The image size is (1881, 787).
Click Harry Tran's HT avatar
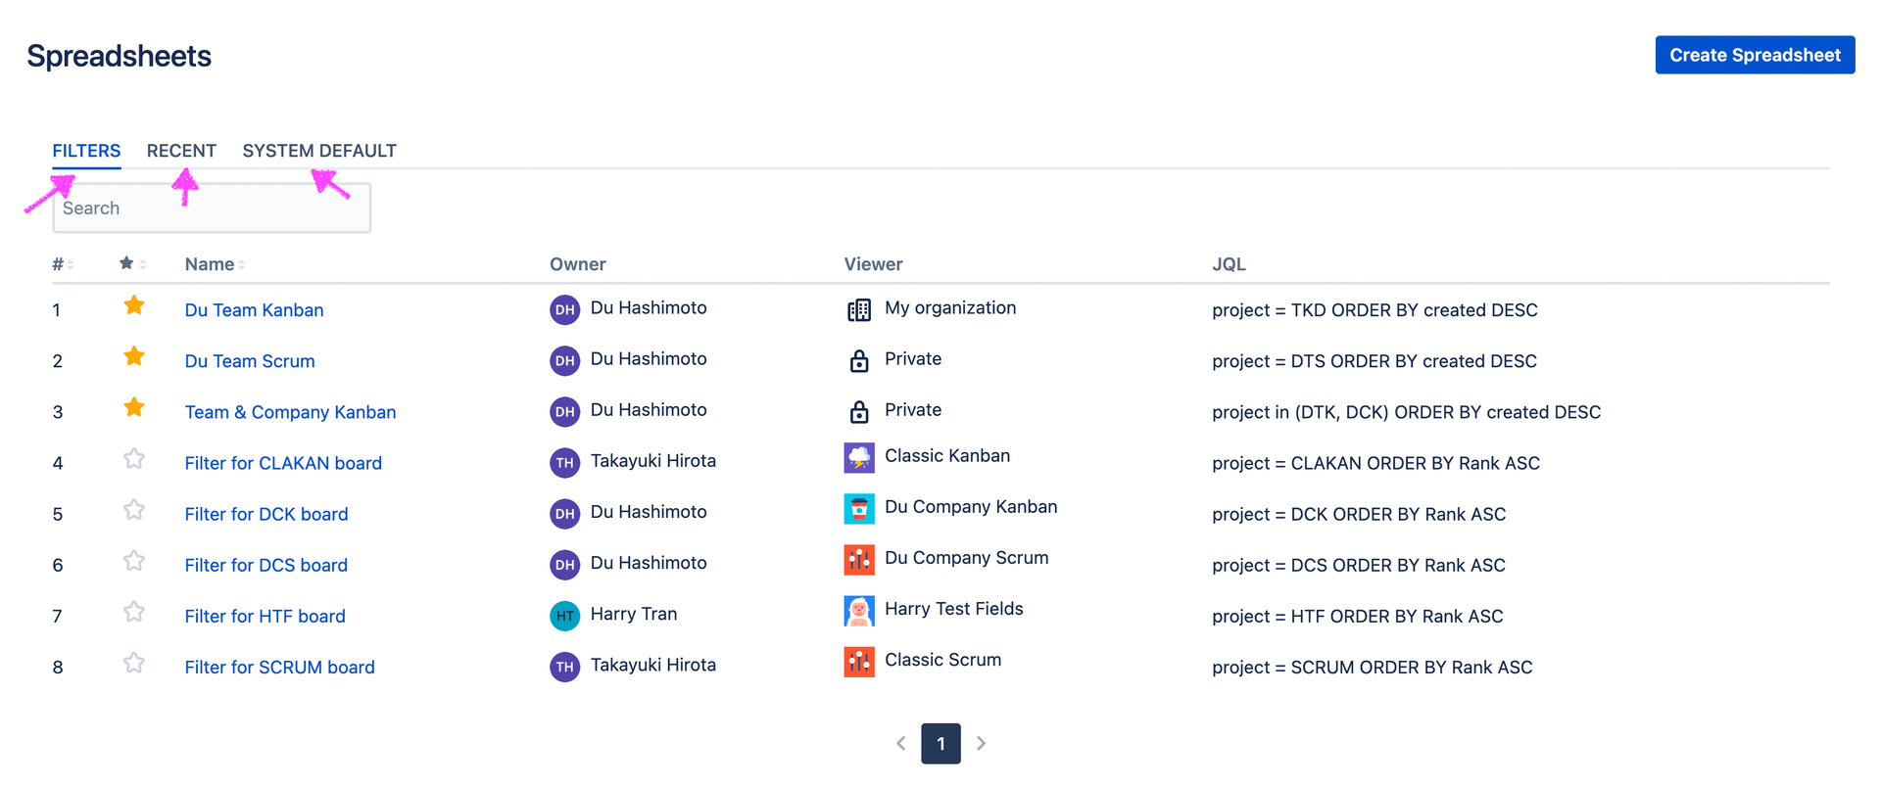point(564,616)
